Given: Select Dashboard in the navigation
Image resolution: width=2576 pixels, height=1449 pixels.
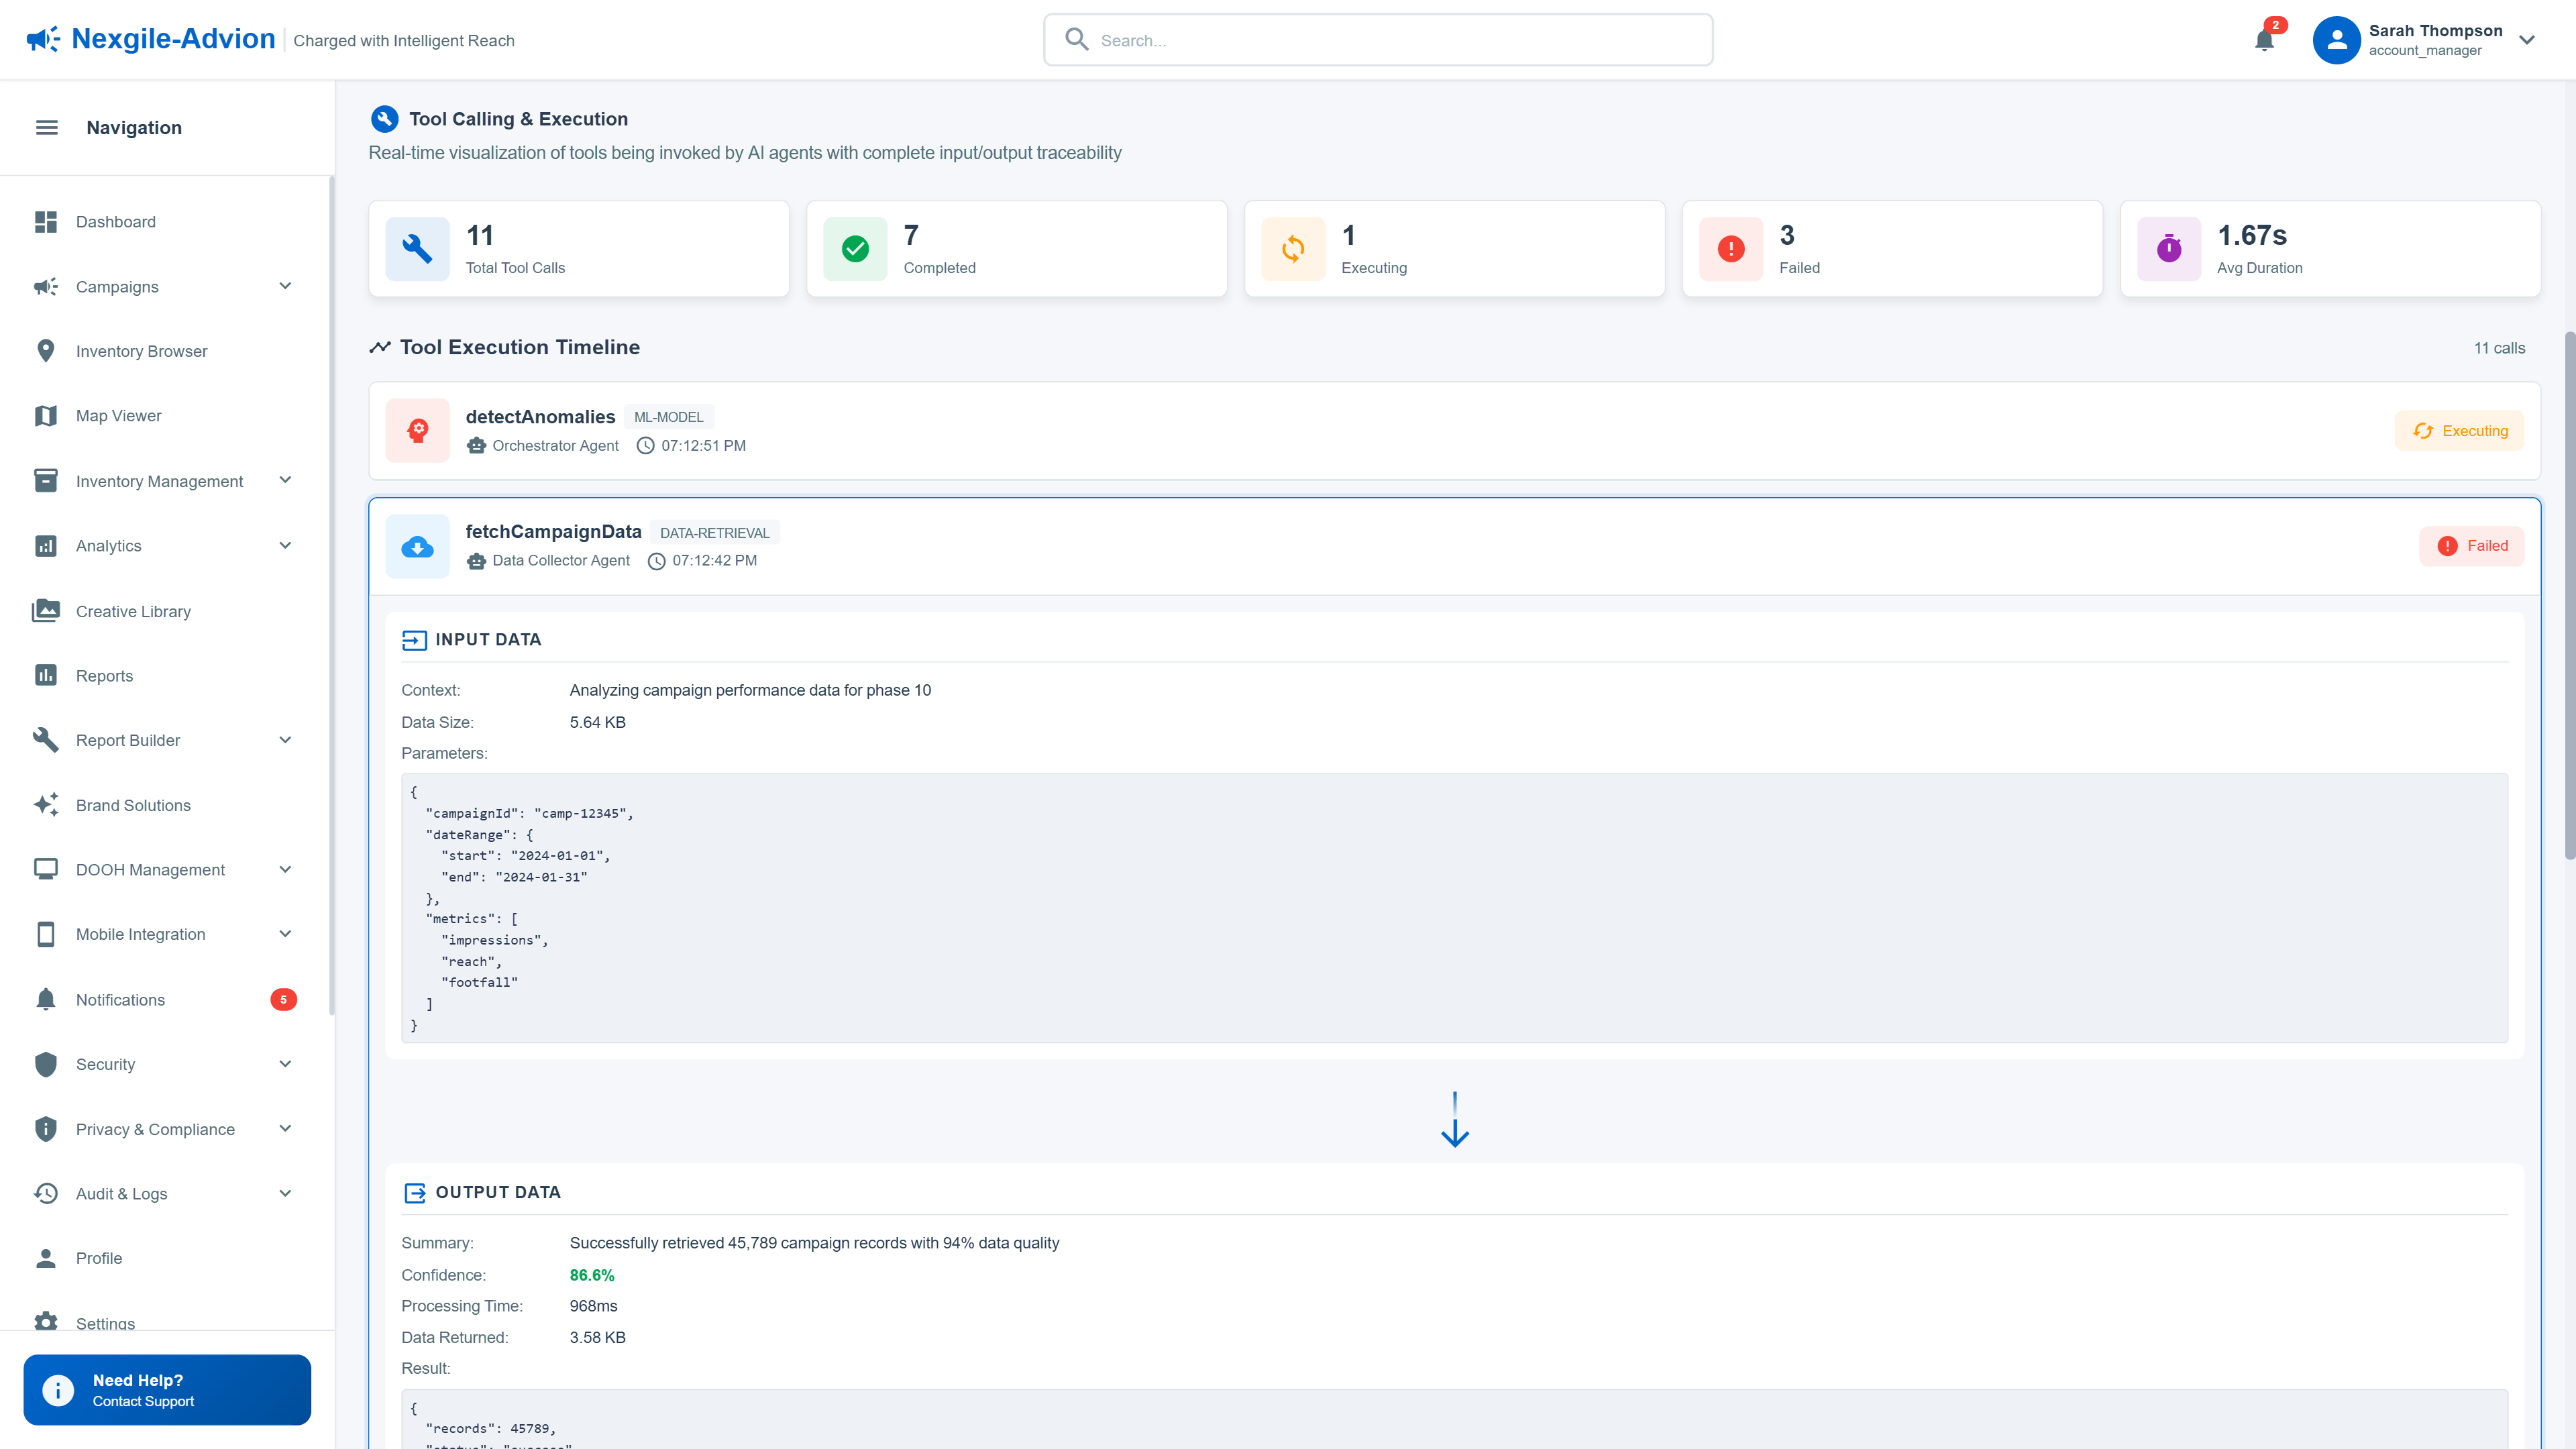Looking at the screenshot, I should click(115, 221).
